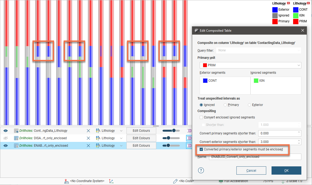Hide the ContactingData_Lithology drillholes layer

point(6,131)
